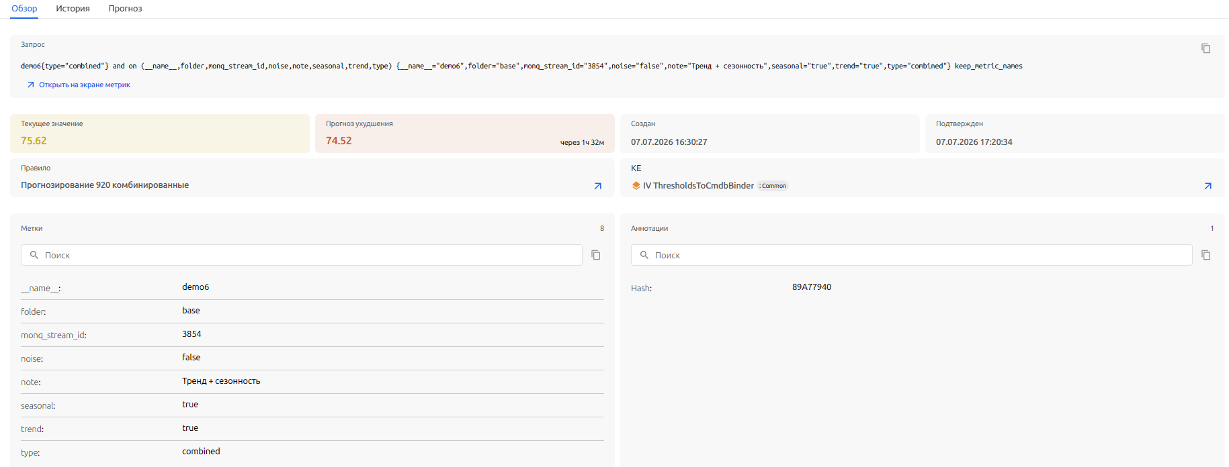Copy all Метки labels
Screen dimensions: 1229x467
tap(595, 255)
